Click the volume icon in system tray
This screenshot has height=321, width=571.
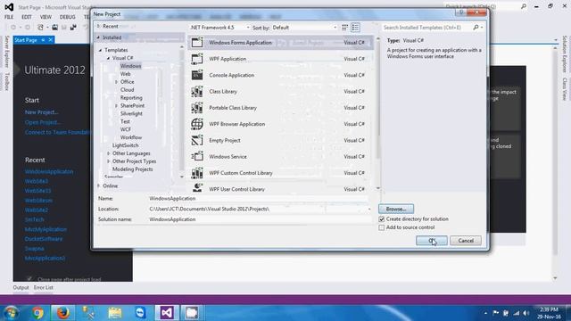tap(525, 313)
